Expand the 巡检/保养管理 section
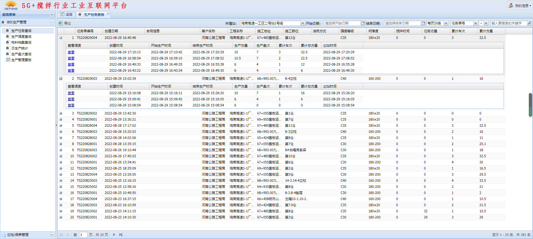 tap(52, 235)
